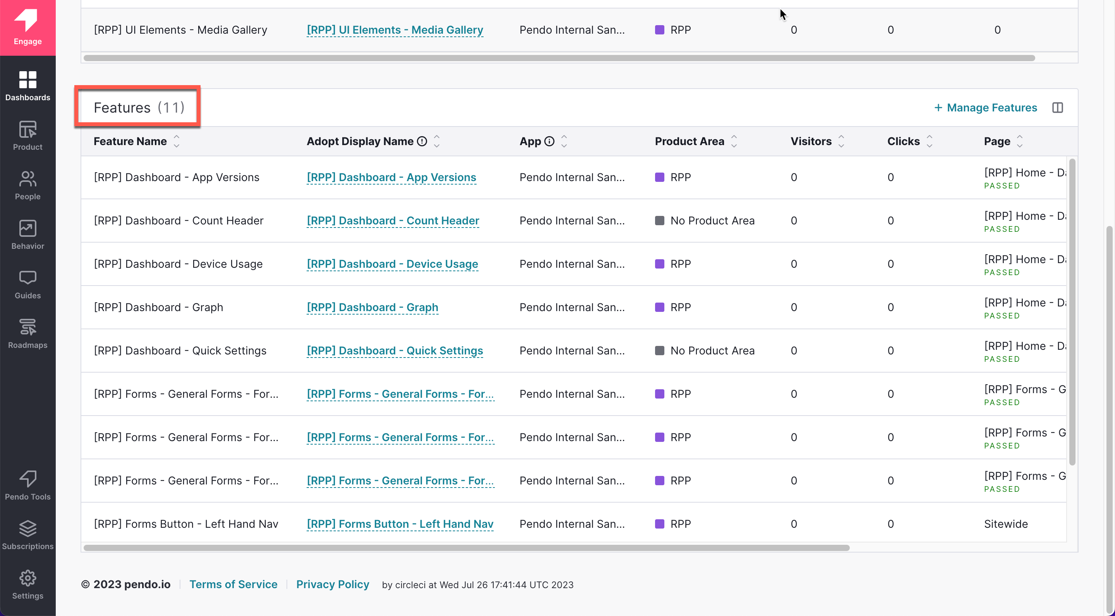1115x616 pixels.
Task: Click the Features table vertical scrollbar
Action: point(1072,312)
